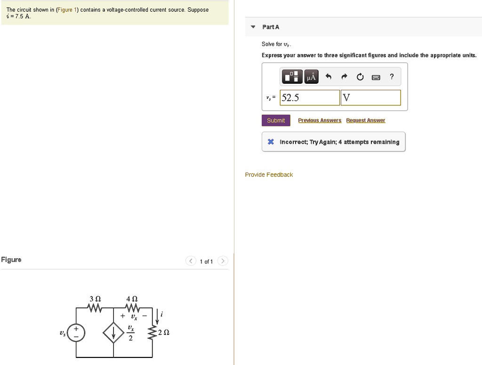Reset the answer field using the reset icon
The image size is (482, 365).
[x=360, y=76]
